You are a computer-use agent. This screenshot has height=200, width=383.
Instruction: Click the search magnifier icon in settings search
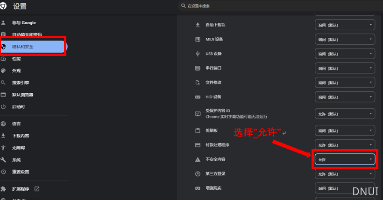click(183, 6)
